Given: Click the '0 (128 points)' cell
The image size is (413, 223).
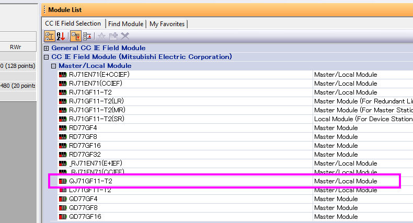Looking at the screenshot, I should (x=18, y=66).
